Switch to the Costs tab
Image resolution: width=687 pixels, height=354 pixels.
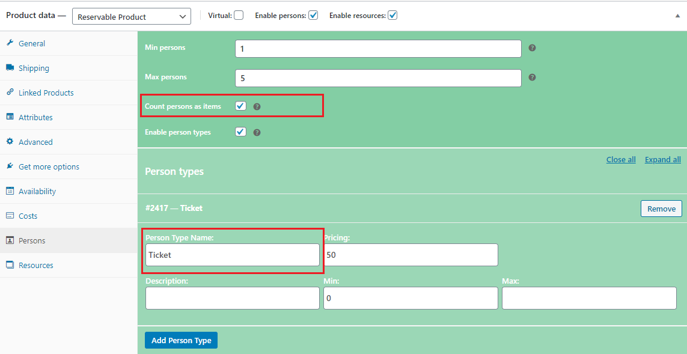coord(28,216)
